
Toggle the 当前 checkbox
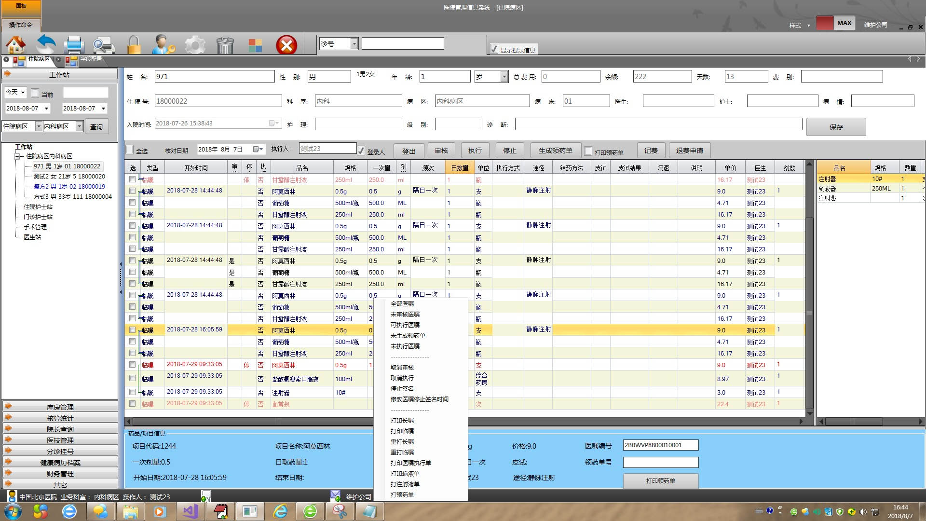click(35, 93)
